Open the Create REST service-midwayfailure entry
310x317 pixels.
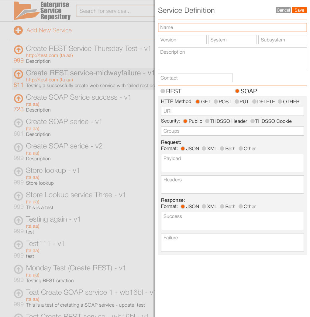pos(90,73)
